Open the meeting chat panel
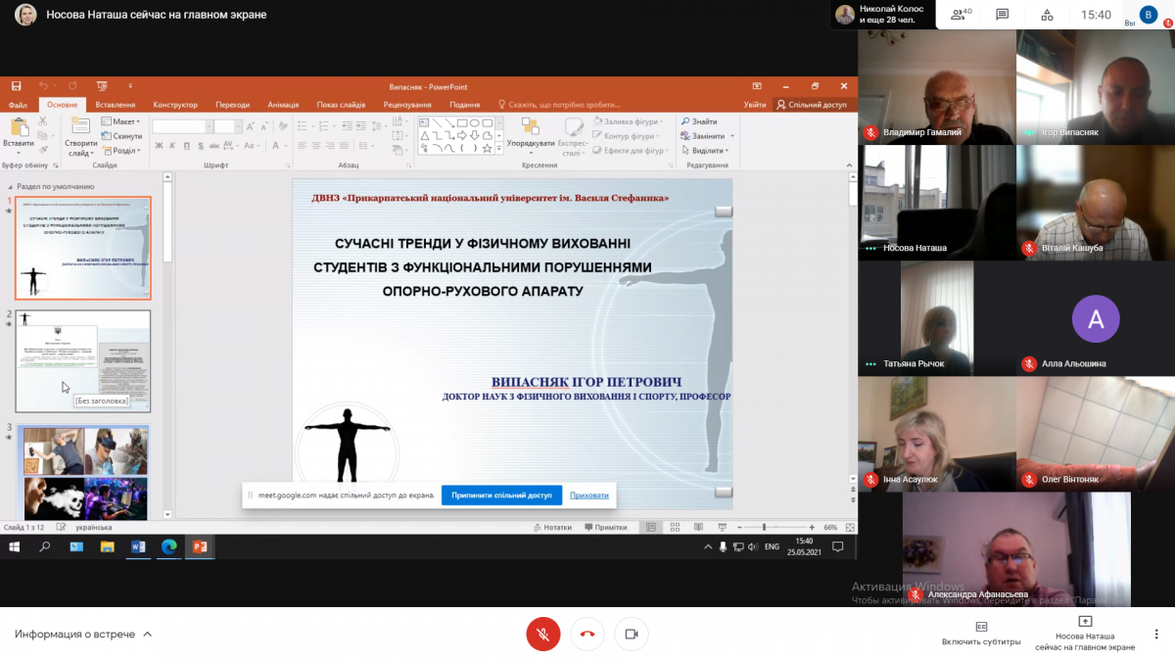The height and width of the screenshot is (661, 1175). [1002, 15]
